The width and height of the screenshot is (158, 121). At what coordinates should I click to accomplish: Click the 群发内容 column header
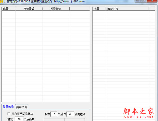pyautogui.click(x=127, y=9)
